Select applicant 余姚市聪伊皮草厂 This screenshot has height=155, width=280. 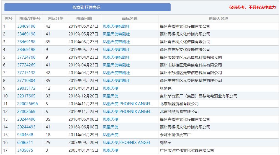coord(175,135)
